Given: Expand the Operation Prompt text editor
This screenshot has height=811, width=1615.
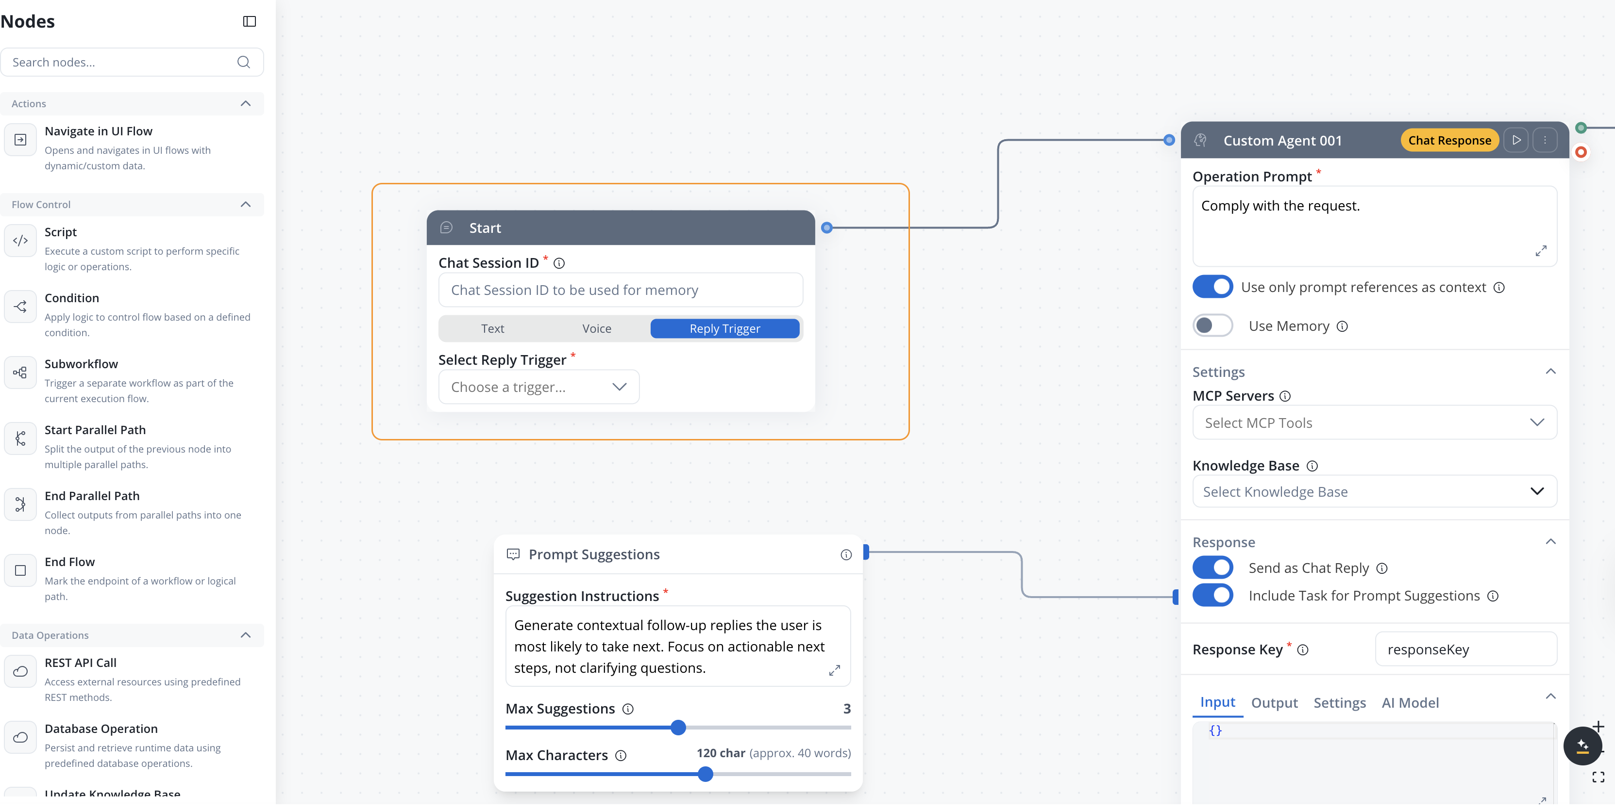Looking at the screenshot, I should click(1540, 250).
